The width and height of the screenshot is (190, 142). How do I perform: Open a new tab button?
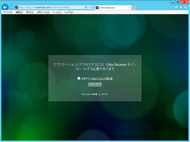click(134, 8)
